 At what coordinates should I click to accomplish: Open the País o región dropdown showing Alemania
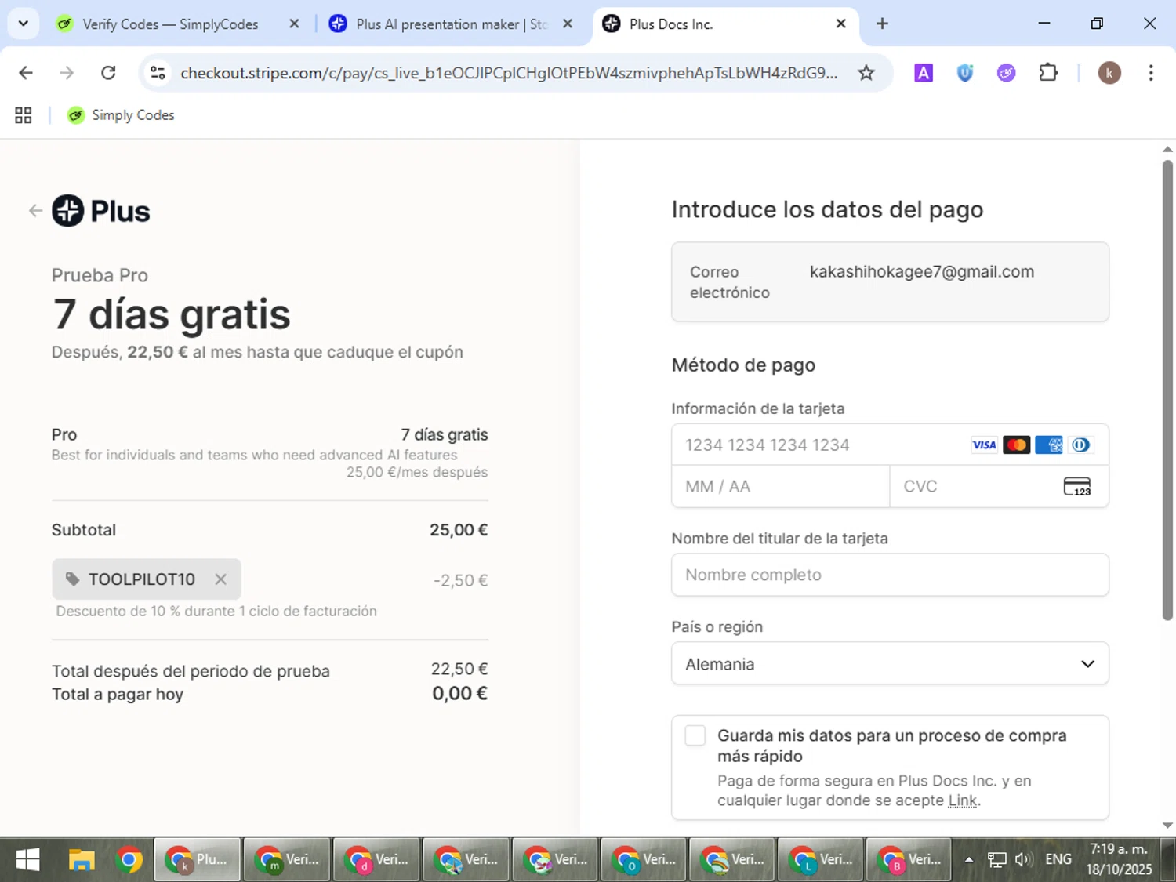tap(890, 663)
